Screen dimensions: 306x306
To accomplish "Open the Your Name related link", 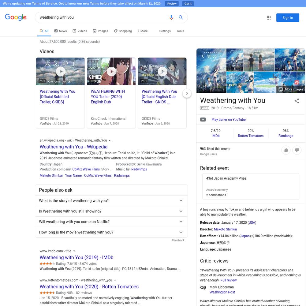I will [x=73, y=176].
